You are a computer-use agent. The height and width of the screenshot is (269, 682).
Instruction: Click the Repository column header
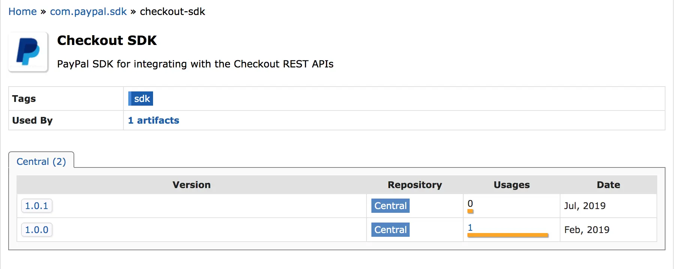(x=415, y=185)
